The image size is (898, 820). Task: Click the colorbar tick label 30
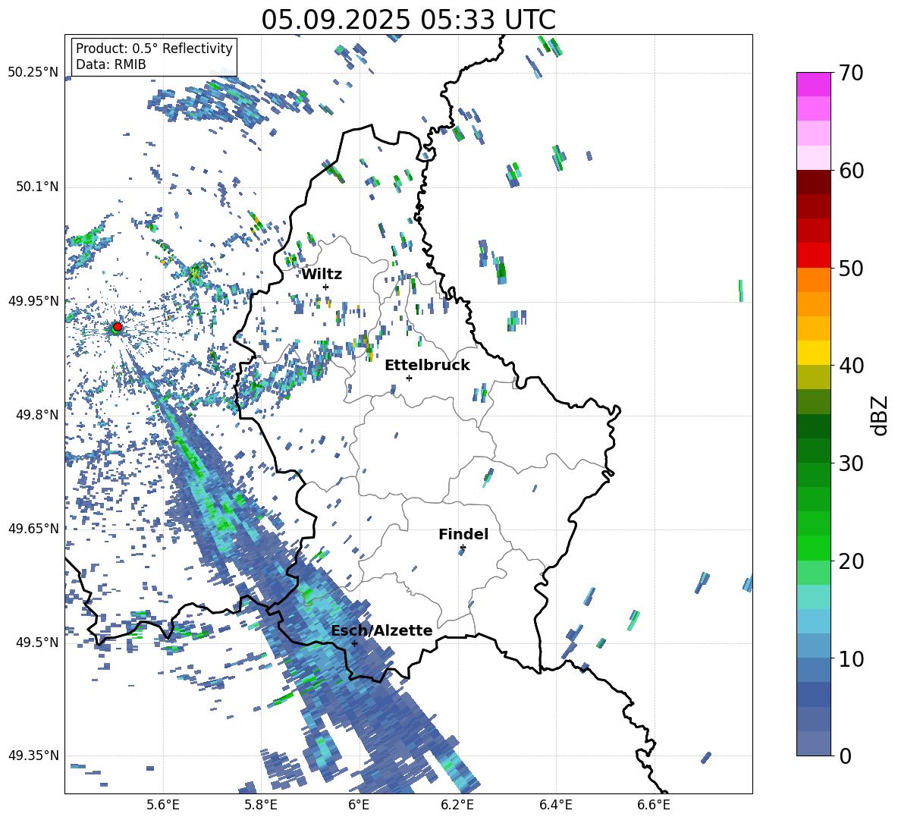[851, 463]
